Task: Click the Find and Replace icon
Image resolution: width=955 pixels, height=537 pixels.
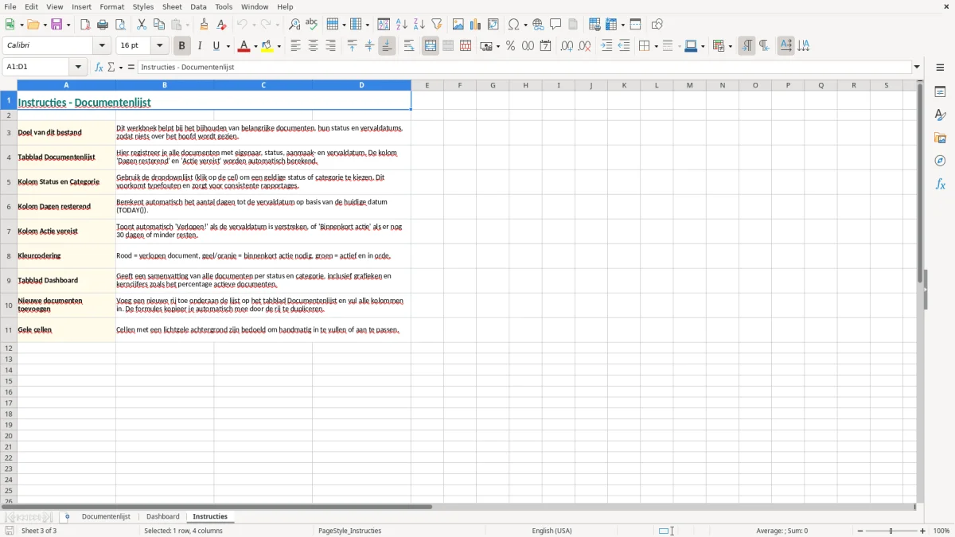Action: point(294,25)
